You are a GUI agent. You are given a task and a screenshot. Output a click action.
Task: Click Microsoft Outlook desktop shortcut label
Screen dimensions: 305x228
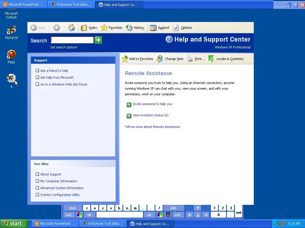point(11,15)
